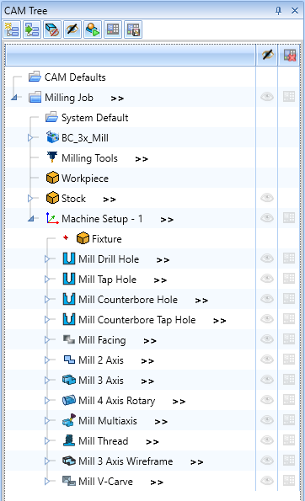Expand the Mill Drill Hole node
Viewport: 305px width, 501px height.
[x=47, y=258]
